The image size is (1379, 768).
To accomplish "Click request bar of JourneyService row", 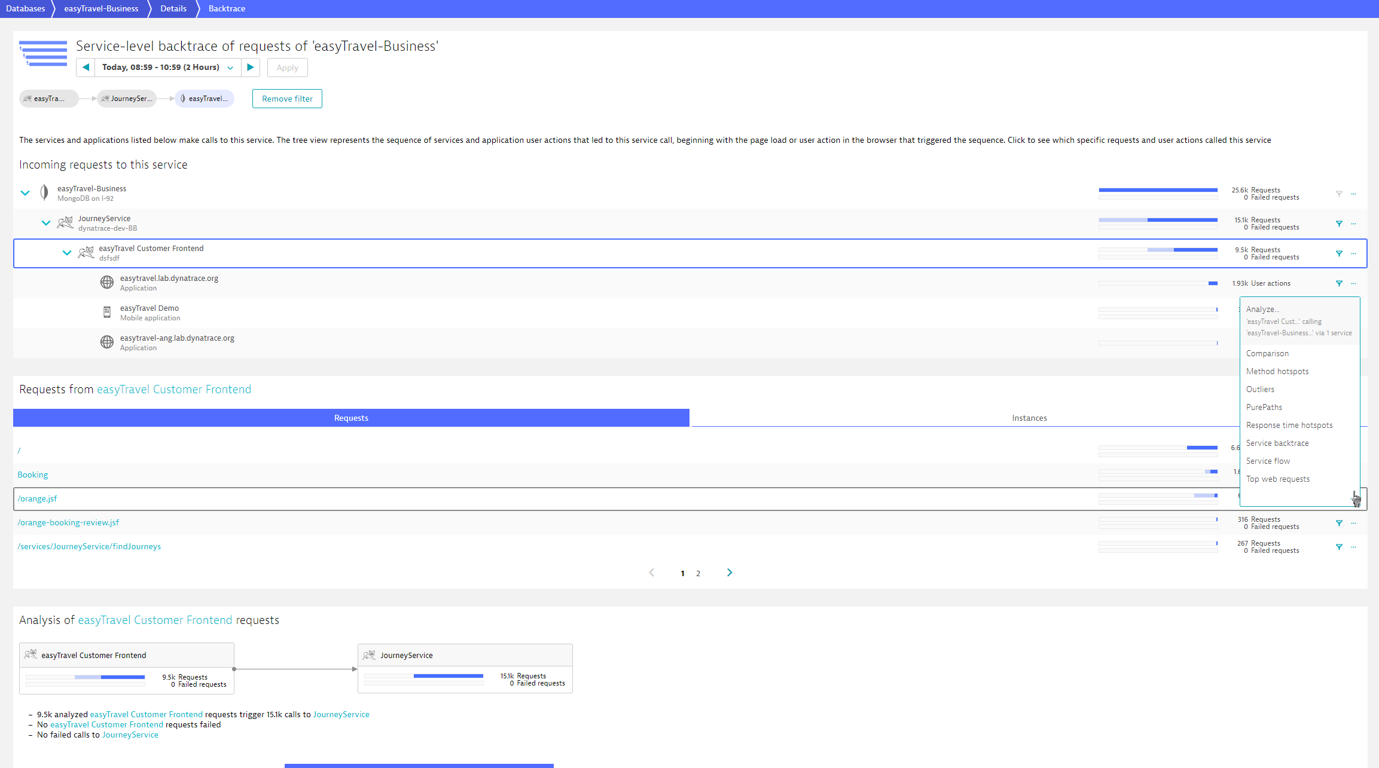I will (1158, 220).
